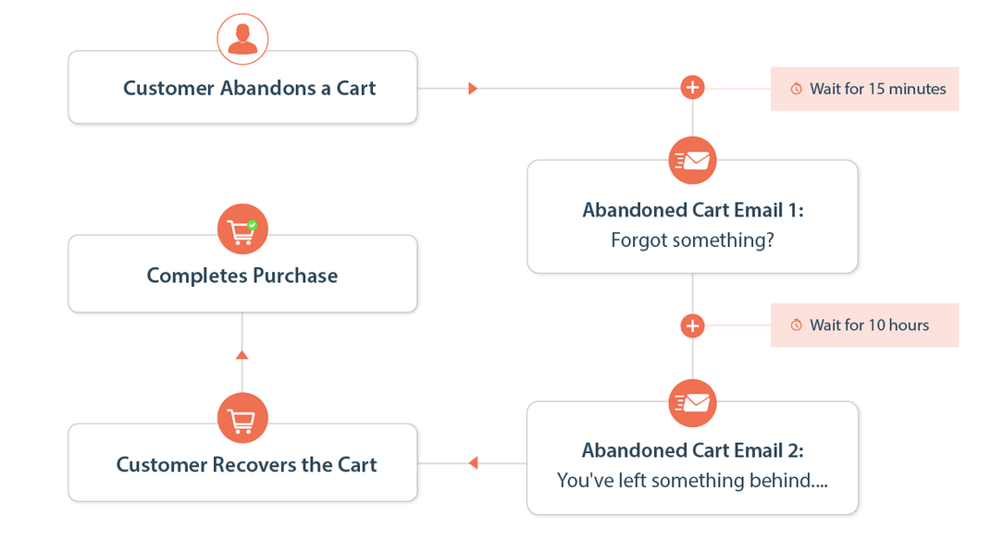The height and width of the screenshot is (552, 991).
Task: Edit the Wait for 15 minutes delay
Action: pyautogui.click(x=877, y=89)
